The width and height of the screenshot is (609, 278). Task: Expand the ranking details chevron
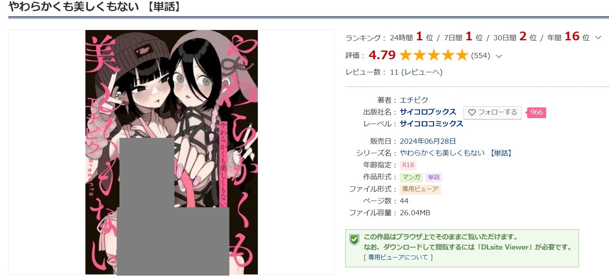598,38
